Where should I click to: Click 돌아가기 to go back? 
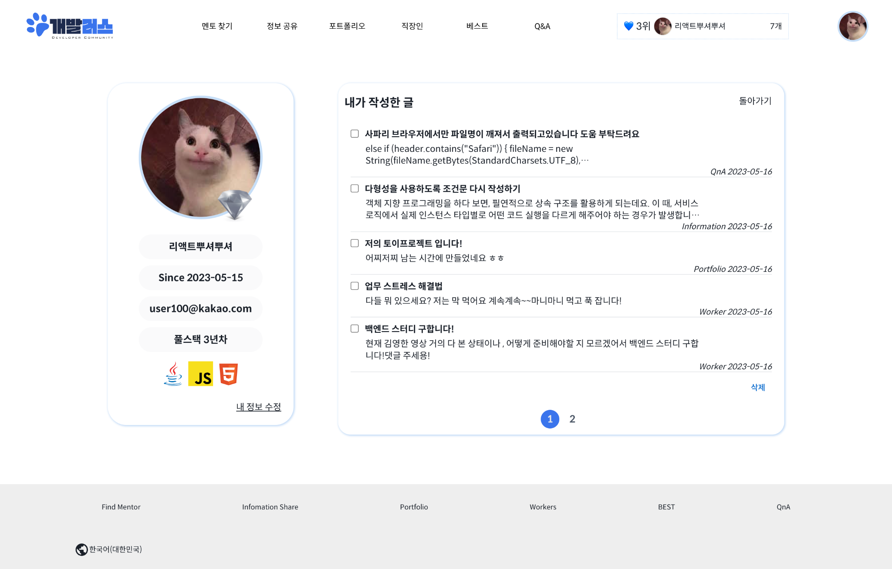755,101
